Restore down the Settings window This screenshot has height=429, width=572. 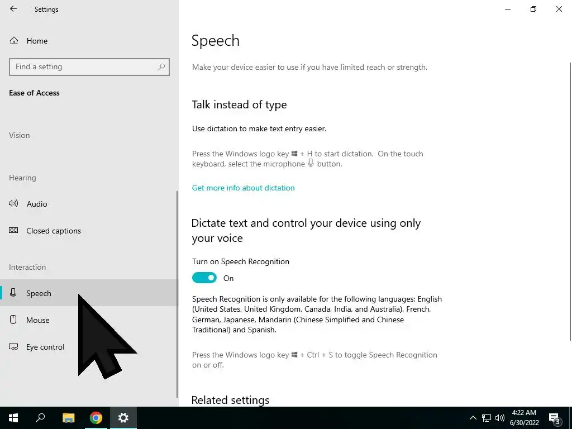pos(533,9)
